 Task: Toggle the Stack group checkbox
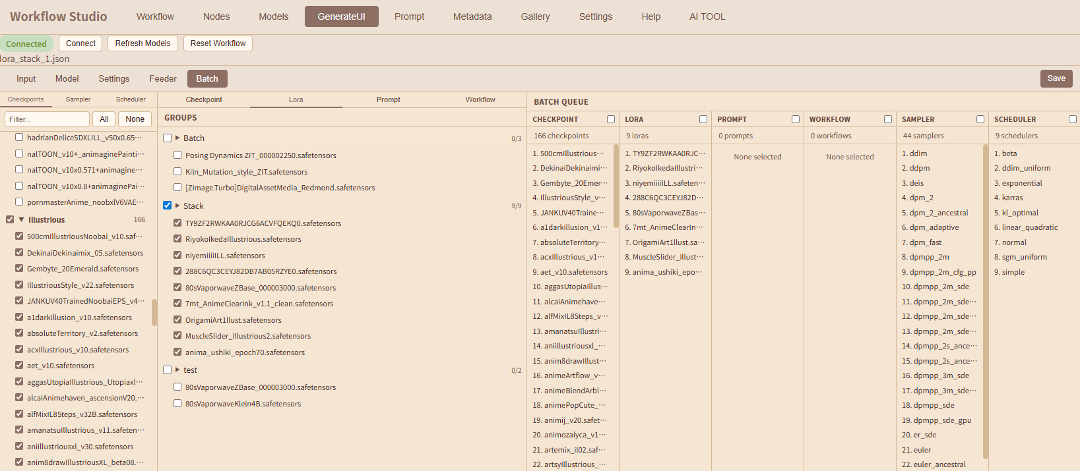pos(168,206)
